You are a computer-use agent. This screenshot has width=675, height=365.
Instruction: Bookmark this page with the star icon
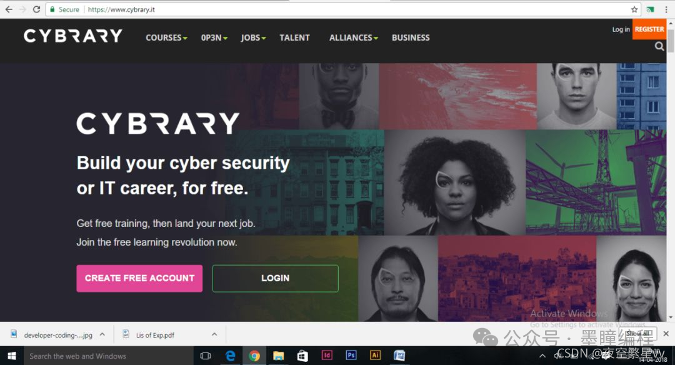click(x=634, y=9)
